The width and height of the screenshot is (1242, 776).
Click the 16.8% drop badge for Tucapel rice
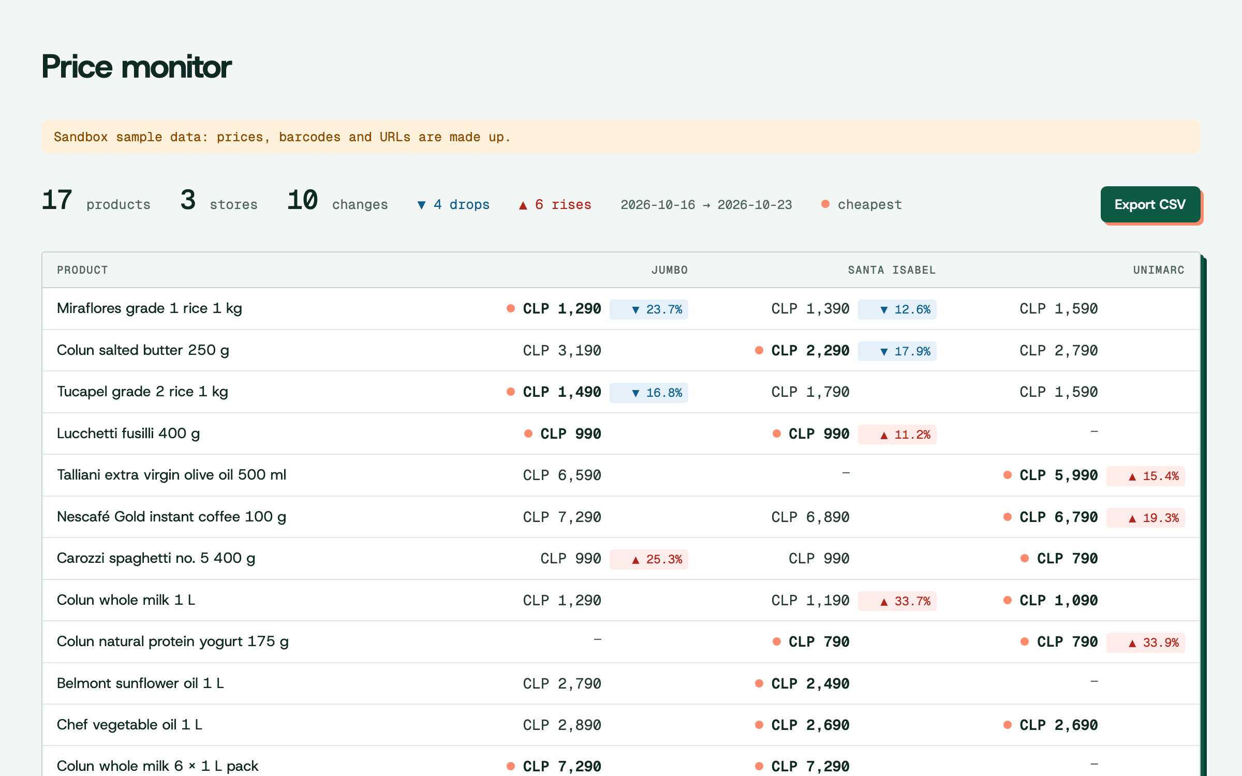649,393
